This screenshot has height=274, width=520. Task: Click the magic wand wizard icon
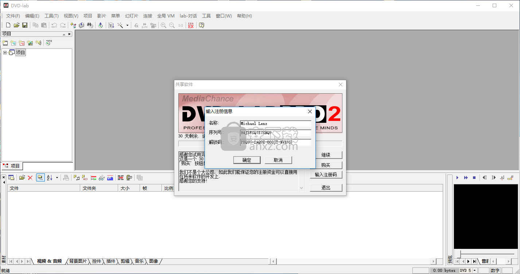point(120,25)
